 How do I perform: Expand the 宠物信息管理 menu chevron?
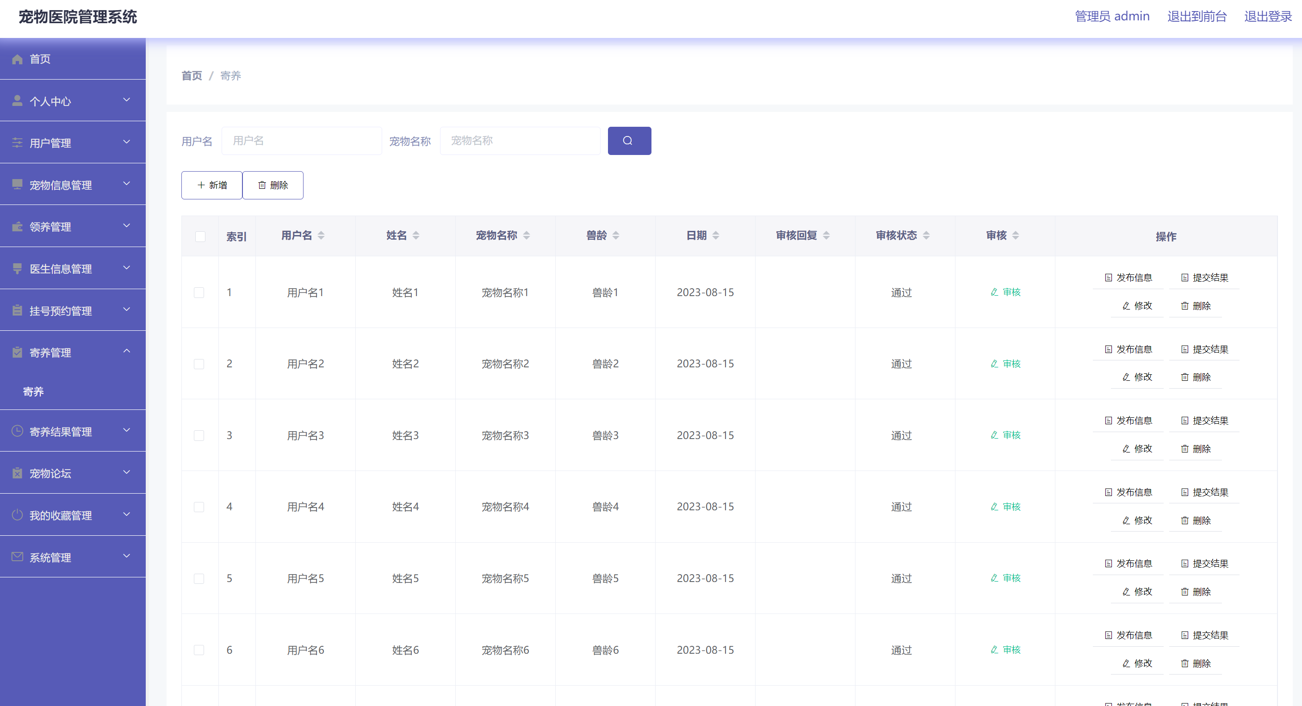pos(127,184)
